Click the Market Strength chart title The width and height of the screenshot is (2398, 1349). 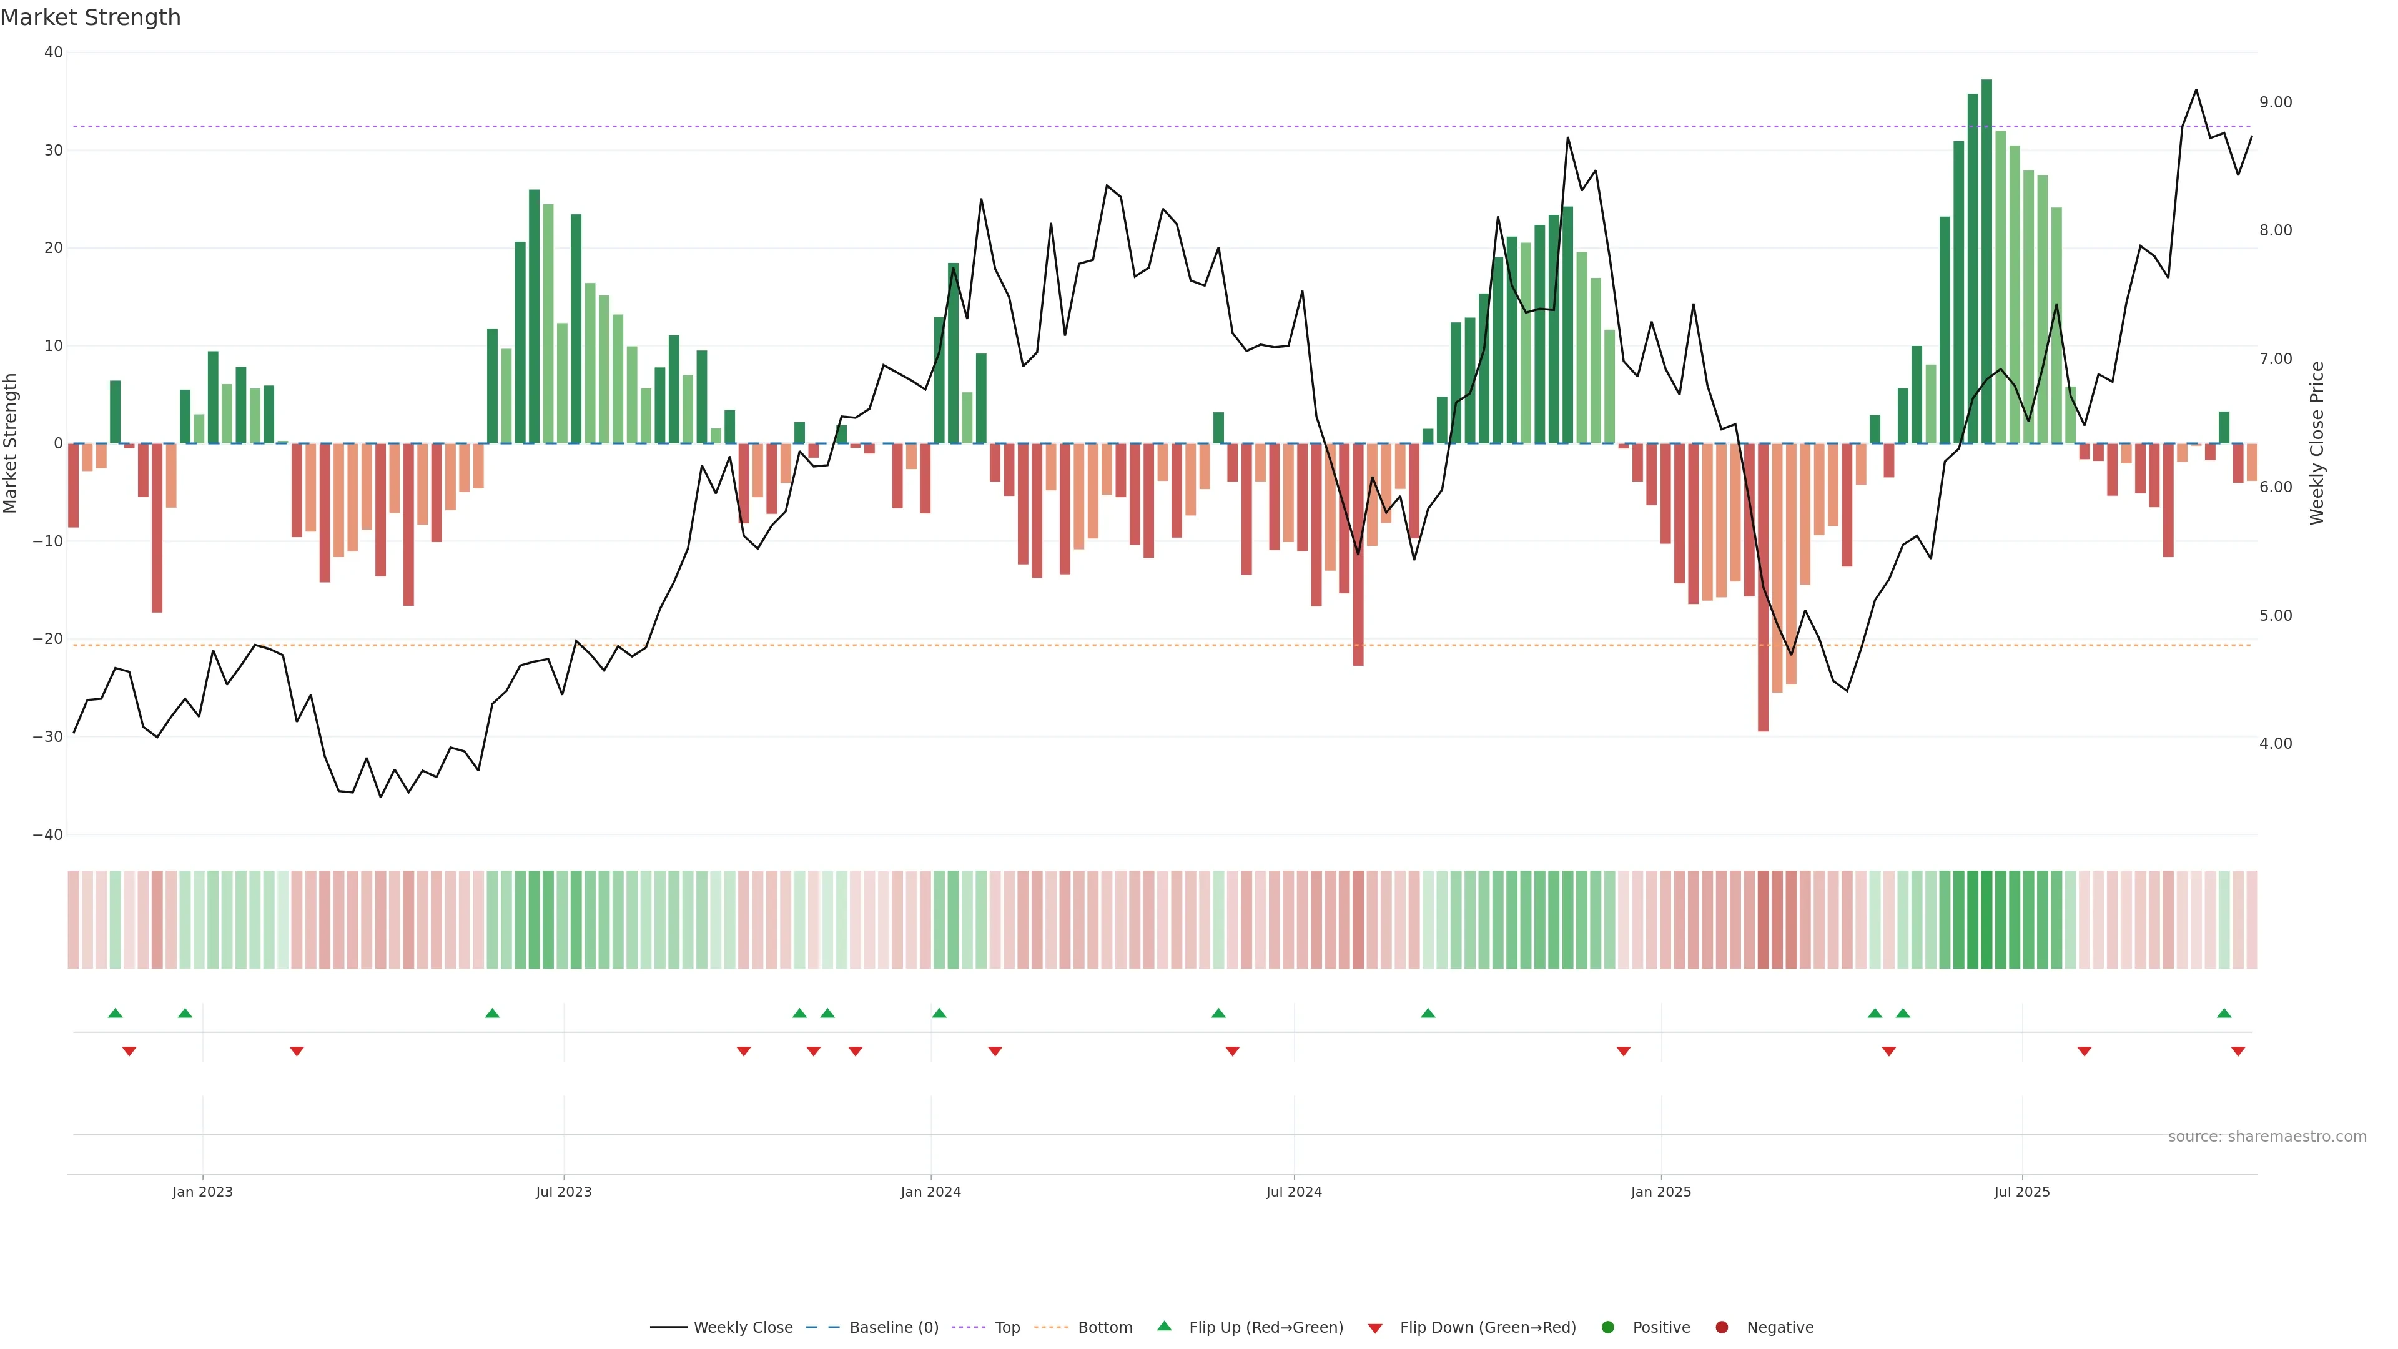[x=91, y=17]
